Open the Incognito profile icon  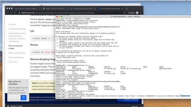tap(137, 13)
